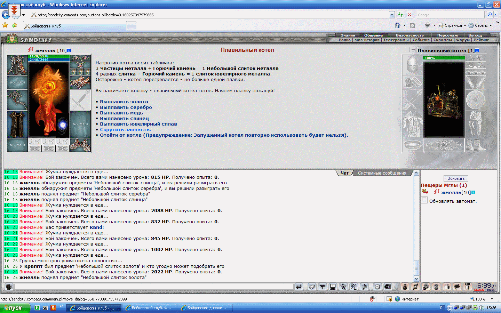Click the chat scrollbar down arrow
Image resolution: width=501 pixels, height=313 pixels.
416,279
